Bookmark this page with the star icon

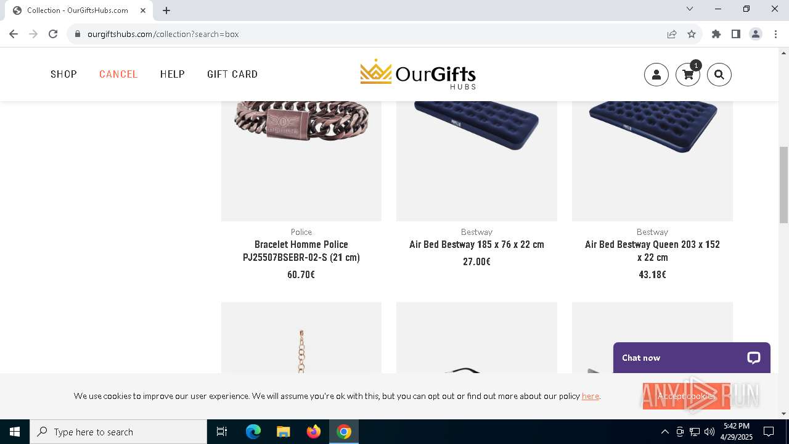point(692,34)
